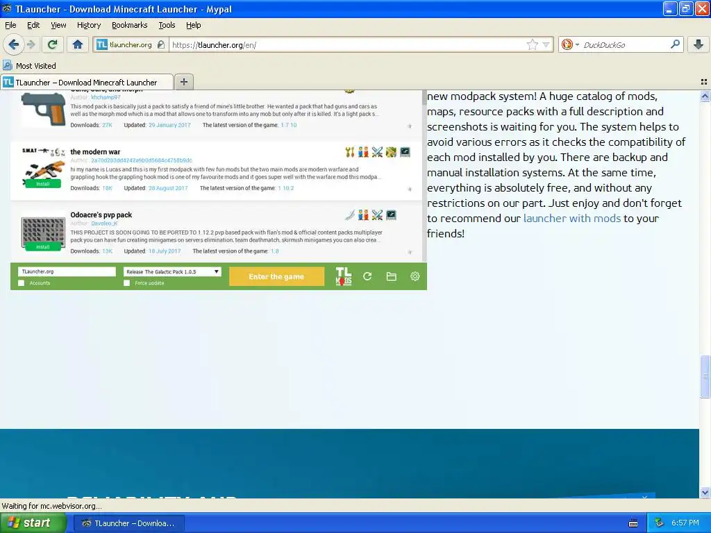Open the Release The Galactic Pack version dropdown
This screenshot has height=533, width=711.
pos(172,271)
